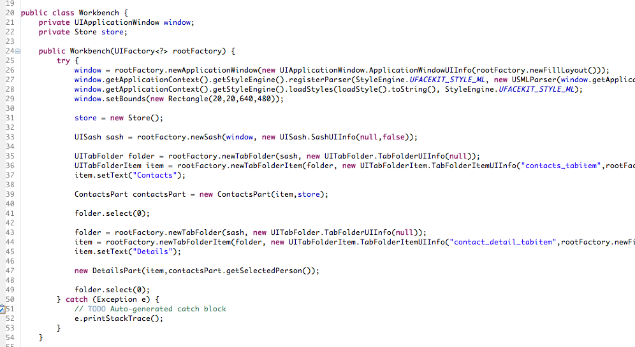
Task: Click the "contacts_tabitem" string
Action: [x=561, y=166]
